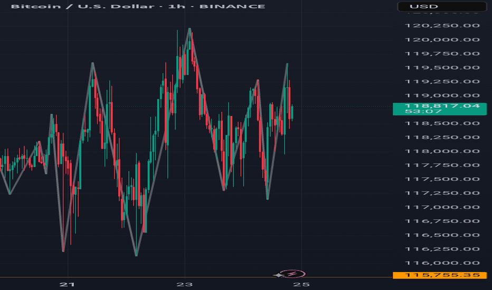Click the 117,750.00 price axis label
This screenshot has width=492, height=290.
point(442,165)
